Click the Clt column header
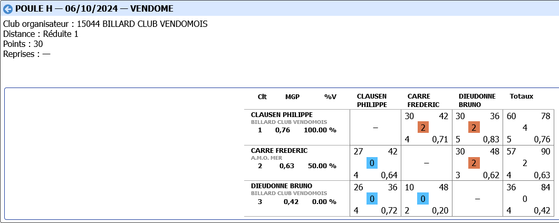The height and width of the screenshot is (223, 559). [x=262, y=96]
